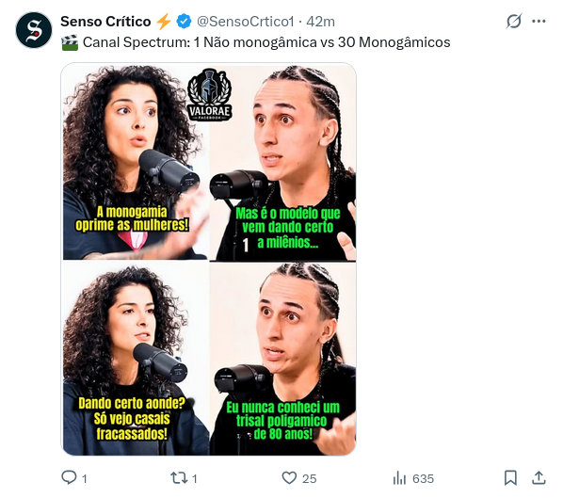Screen dimensions: 563x498
Task: Click the @SensoCrtico1 handle
Action: tap(246, 22)
